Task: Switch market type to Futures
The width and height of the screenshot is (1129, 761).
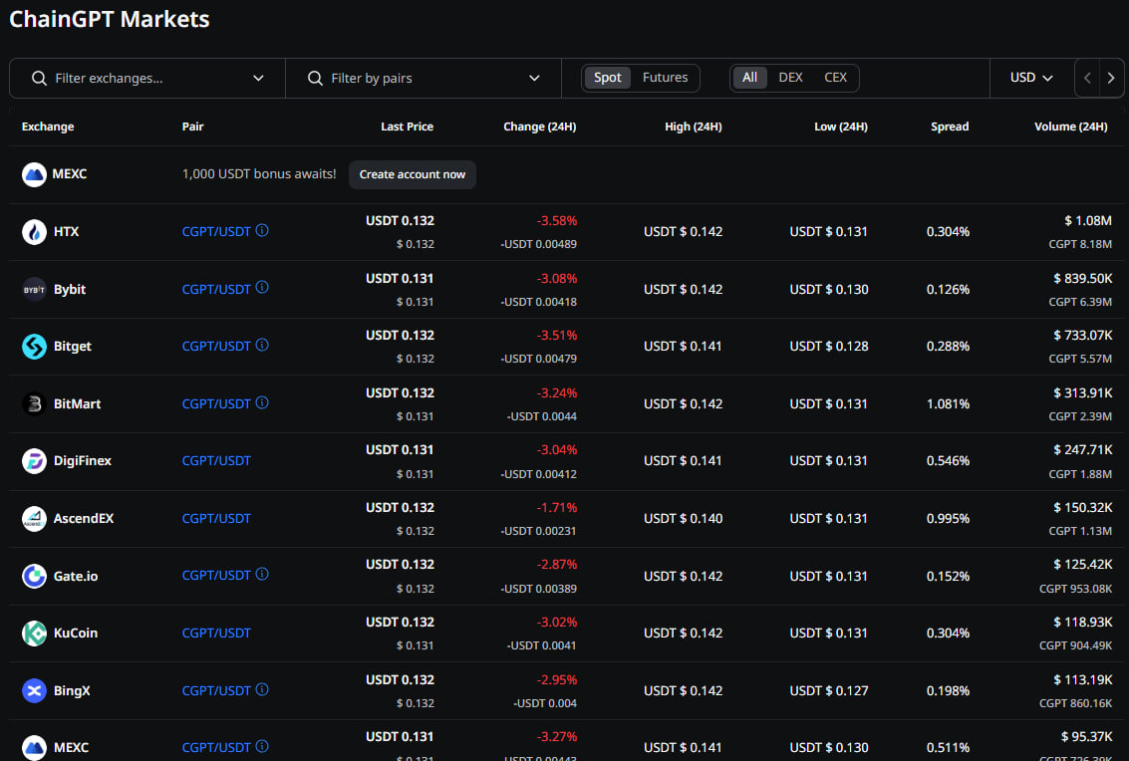Action: (665, 78)
